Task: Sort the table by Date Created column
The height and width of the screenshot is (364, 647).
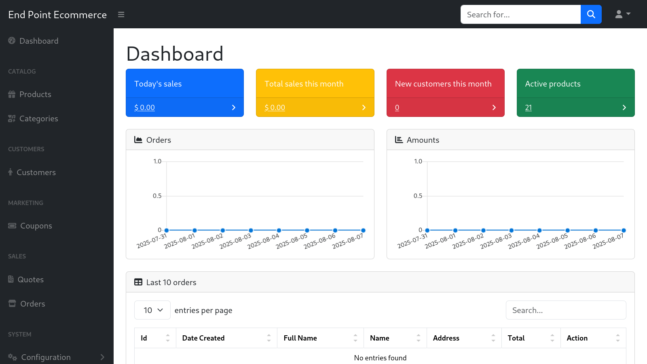Action: (203, 338)
